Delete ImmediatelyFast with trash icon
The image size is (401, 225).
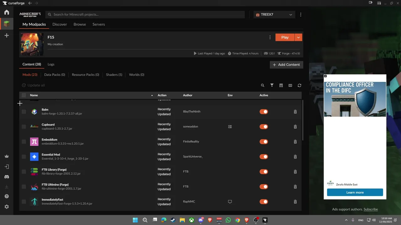[x=295, y=202]
